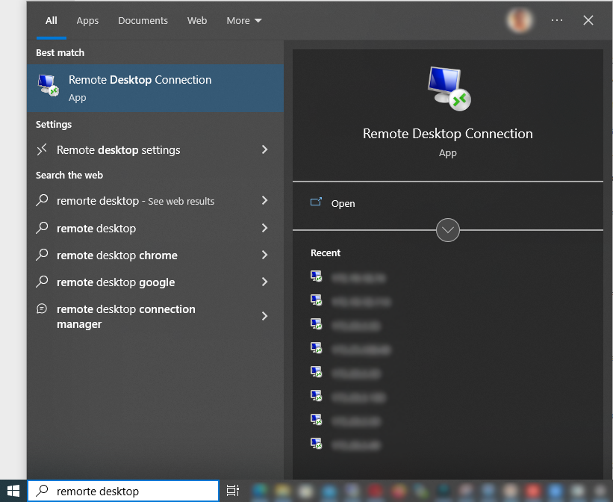The height and width of the screenshot is (502, 613).
Task: Click the Open action icon
Action: (x=316, y=202)
